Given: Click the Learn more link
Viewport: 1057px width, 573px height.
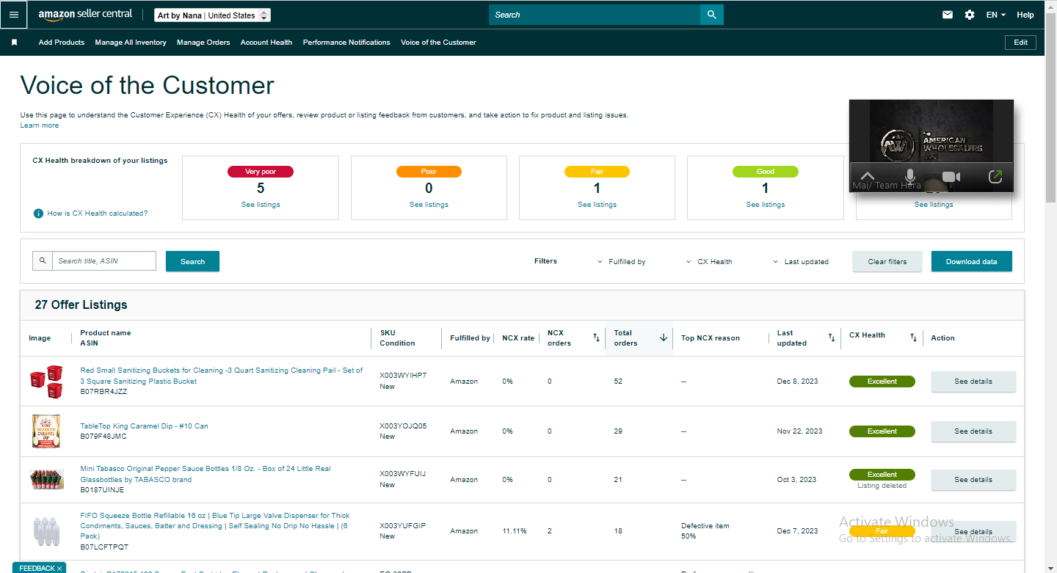Looking at the screenshot, I should pos(40,125).
